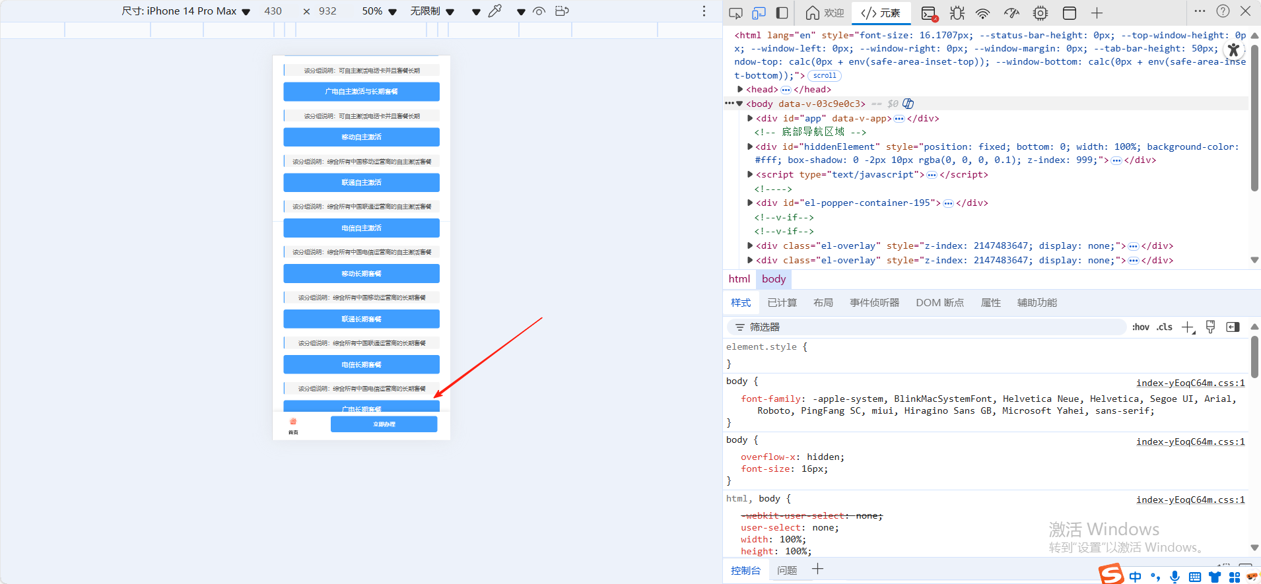The height and width of the screenshot is (584, 1261).
Task: Click the 移动长期套餐 button
Action: (x=361, y=274)
